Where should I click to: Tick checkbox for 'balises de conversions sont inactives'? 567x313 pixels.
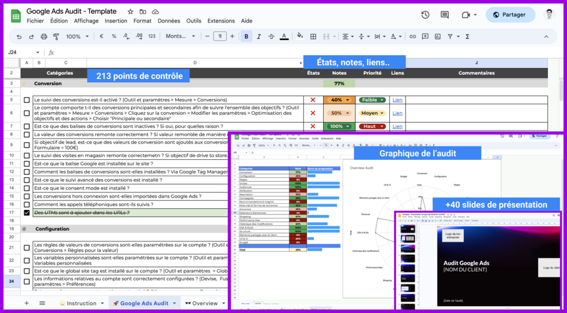coord(27,126)
